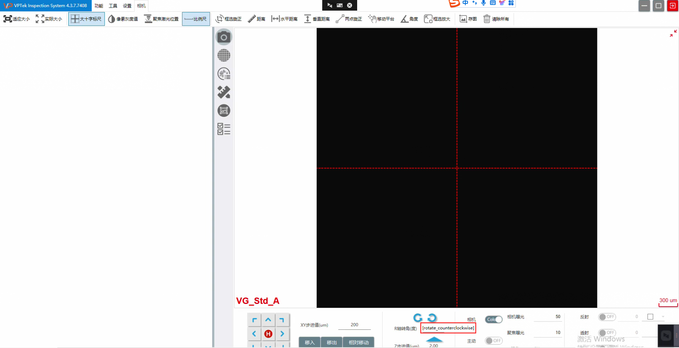Viewport: 679px width, 348px height.
Task: Move stage up with the up arrow
Action: tap(268, 320)
